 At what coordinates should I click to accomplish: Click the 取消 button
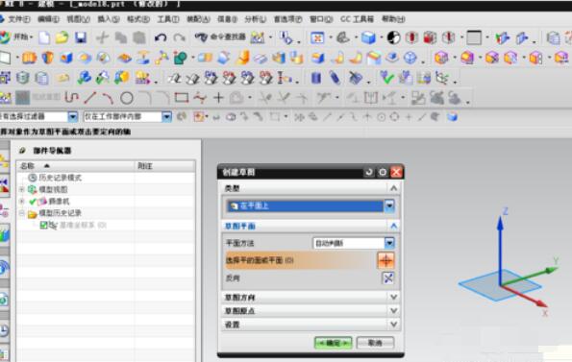tap(375, 343)
